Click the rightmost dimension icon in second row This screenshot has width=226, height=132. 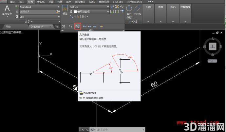122,11
